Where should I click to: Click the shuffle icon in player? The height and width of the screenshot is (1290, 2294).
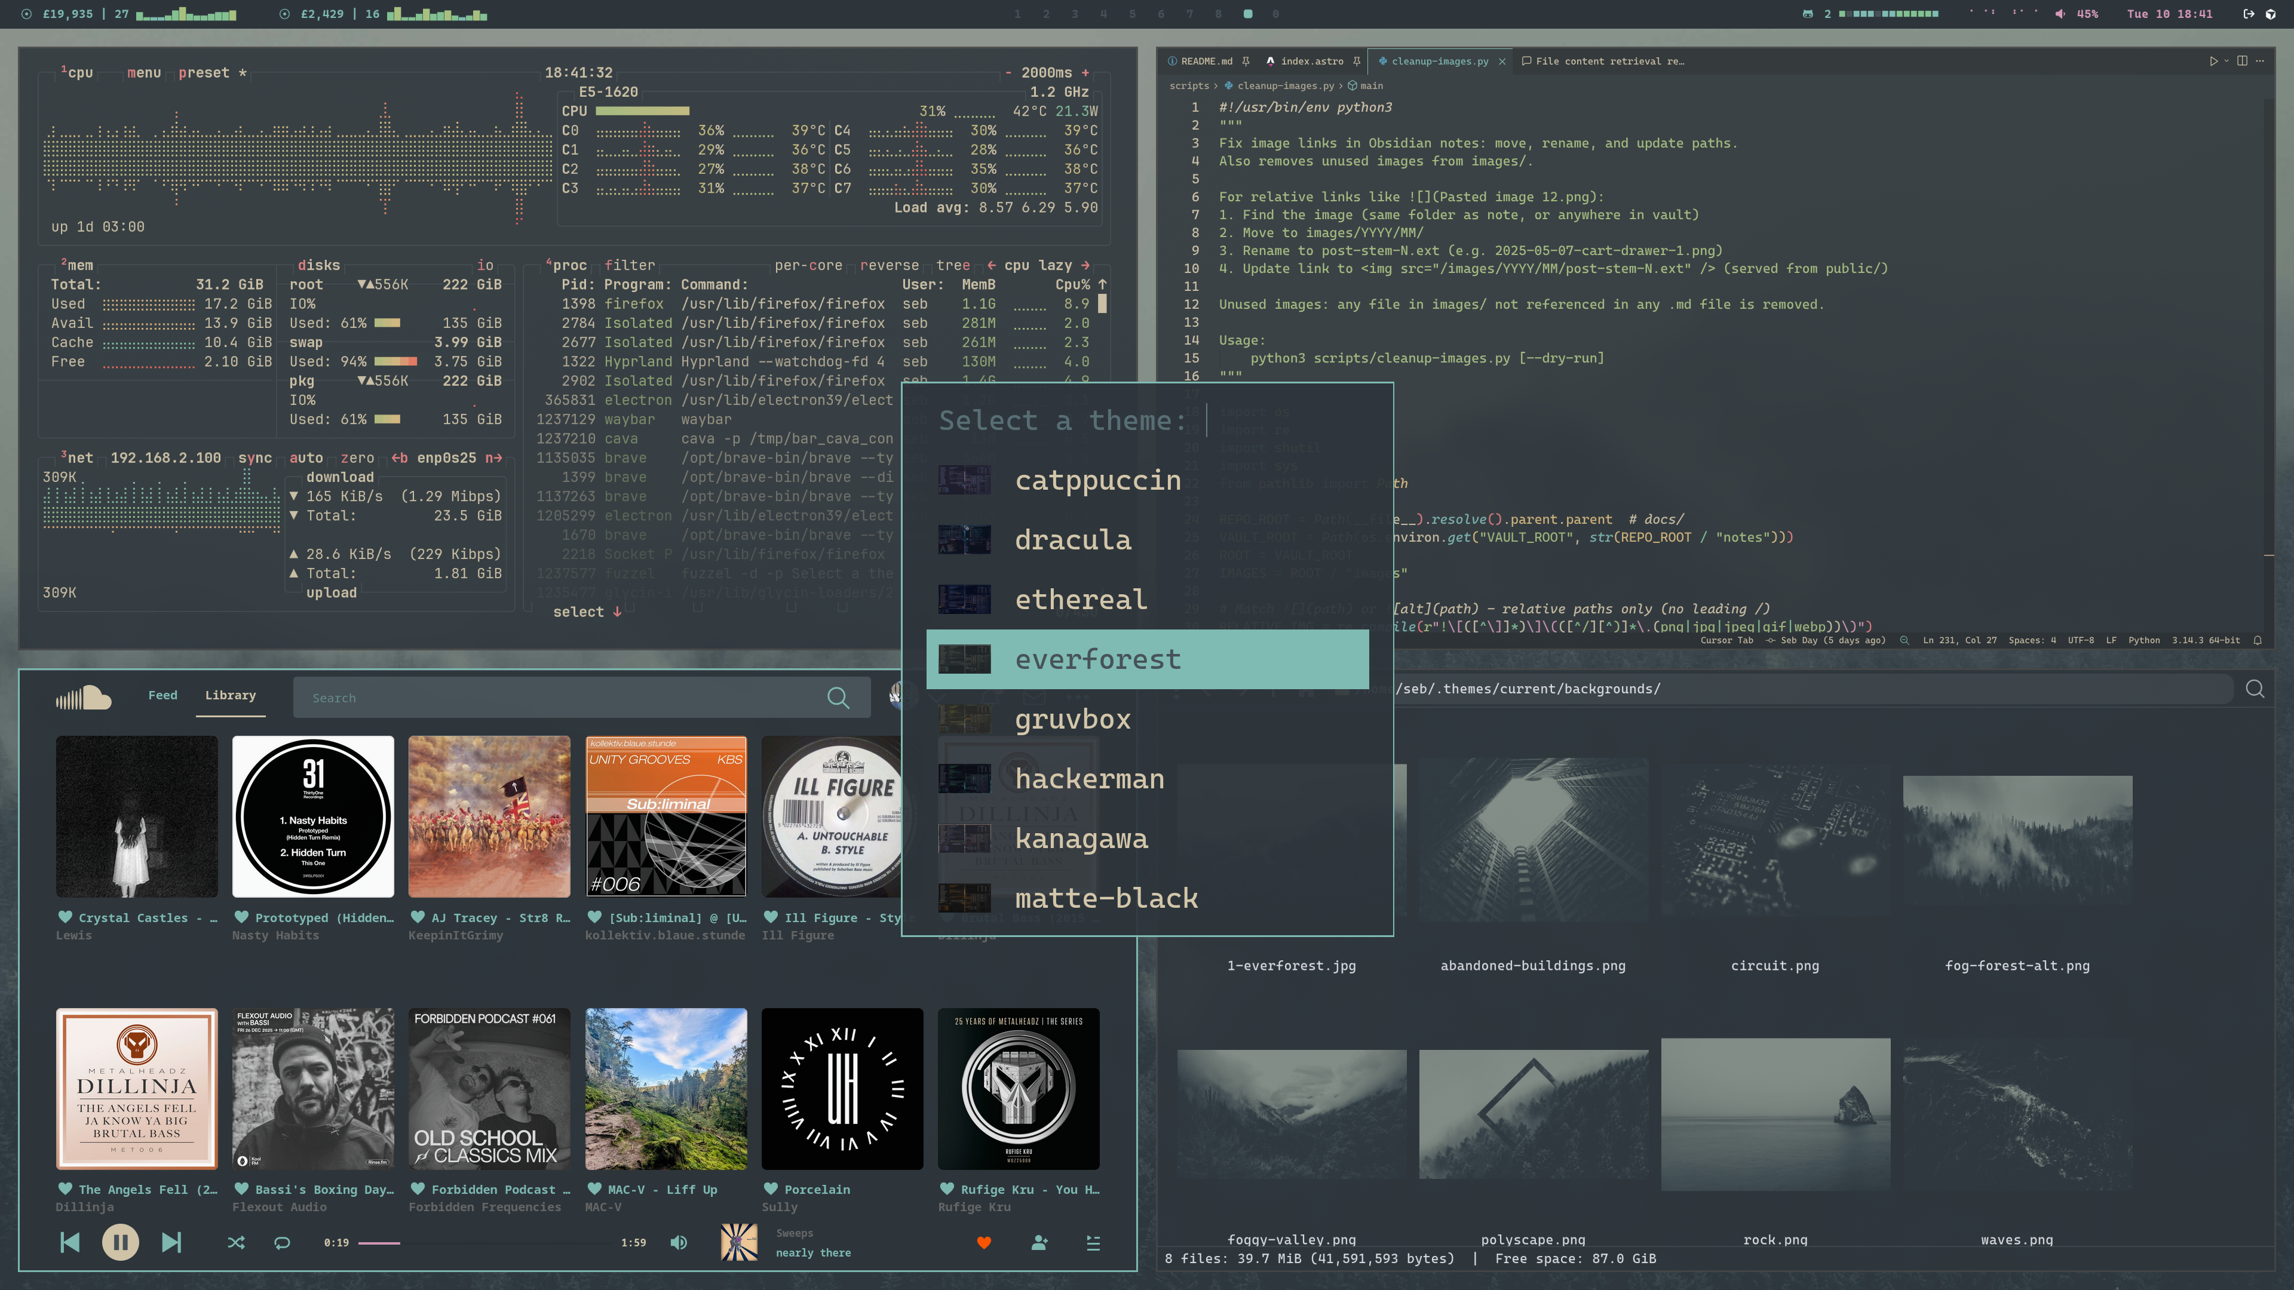(236, 1243)
